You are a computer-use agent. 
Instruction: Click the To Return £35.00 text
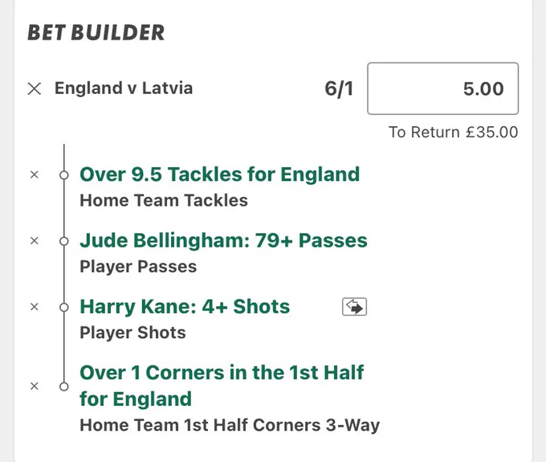[x=454, y=133]
